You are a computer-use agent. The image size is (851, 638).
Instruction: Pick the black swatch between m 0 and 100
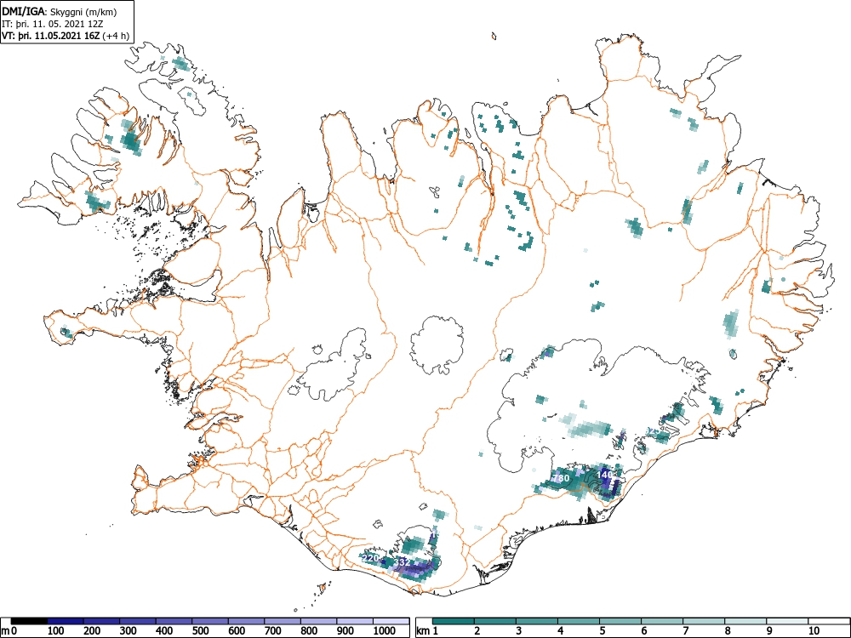(x=29, y=621)
